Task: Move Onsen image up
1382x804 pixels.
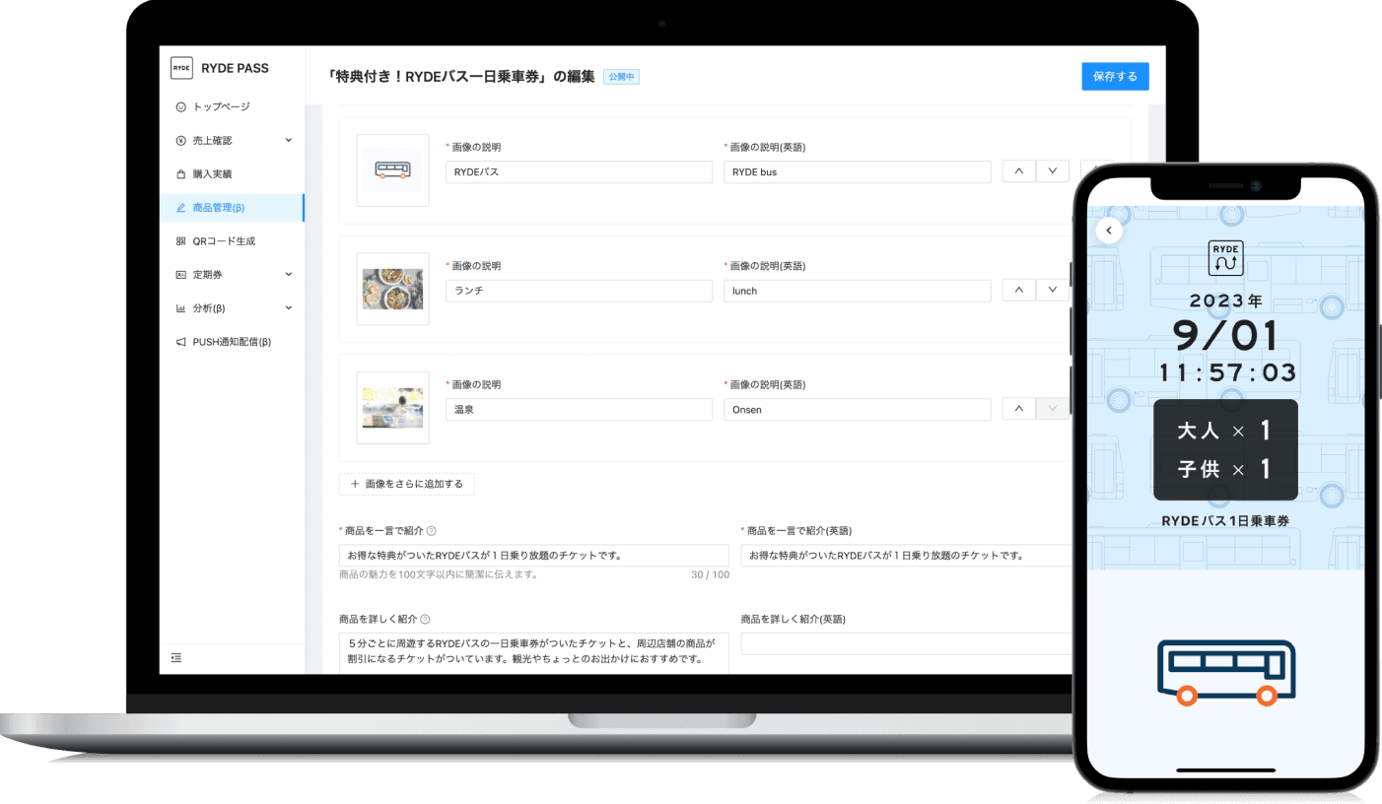Action: click(1019, 408)
